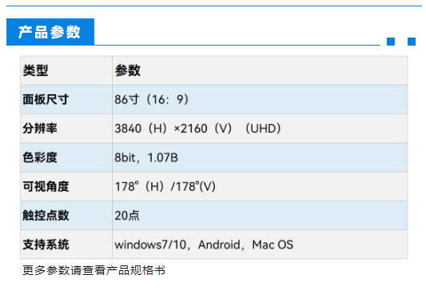Image resolution: width=426 pixels, height=299 pixels.
Task: Select the 178° viewing angle value
Action: pos(165,187)
